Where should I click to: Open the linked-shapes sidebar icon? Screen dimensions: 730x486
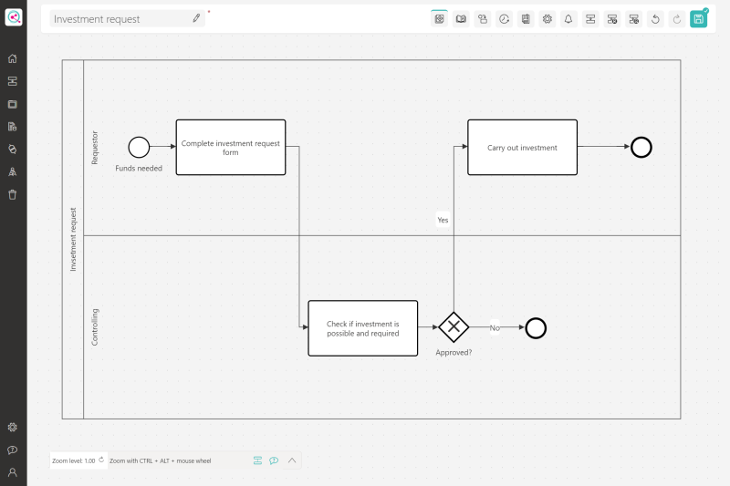[x=13, y=150]
